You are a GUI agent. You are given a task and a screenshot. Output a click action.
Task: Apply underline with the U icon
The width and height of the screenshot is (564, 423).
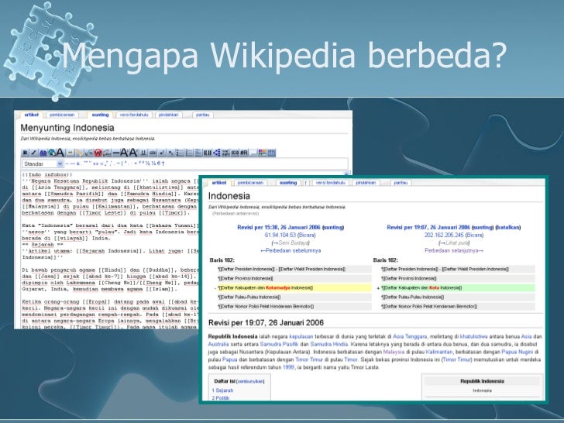(143, 153)
